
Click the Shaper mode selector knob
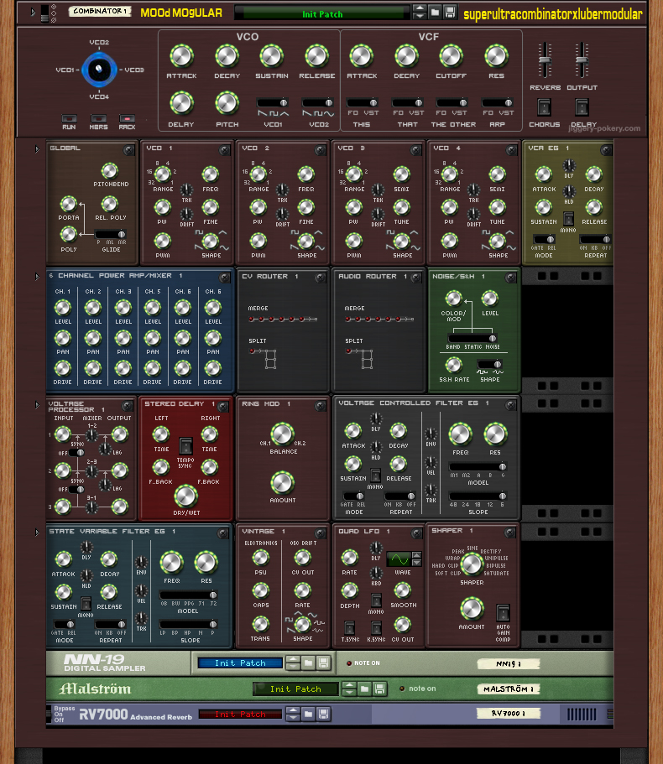click(472, 564)
